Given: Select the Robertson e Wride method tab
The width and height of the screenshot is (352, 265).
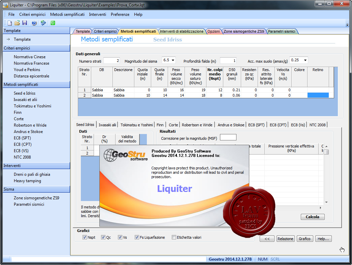Looking at the screenshot, I should [197, 125].
